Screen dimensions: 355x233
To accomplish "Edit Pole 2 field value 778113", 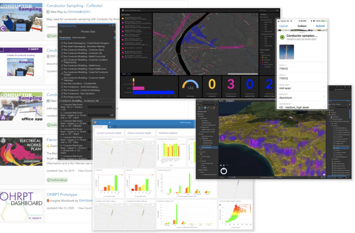I will click(302, 77).
